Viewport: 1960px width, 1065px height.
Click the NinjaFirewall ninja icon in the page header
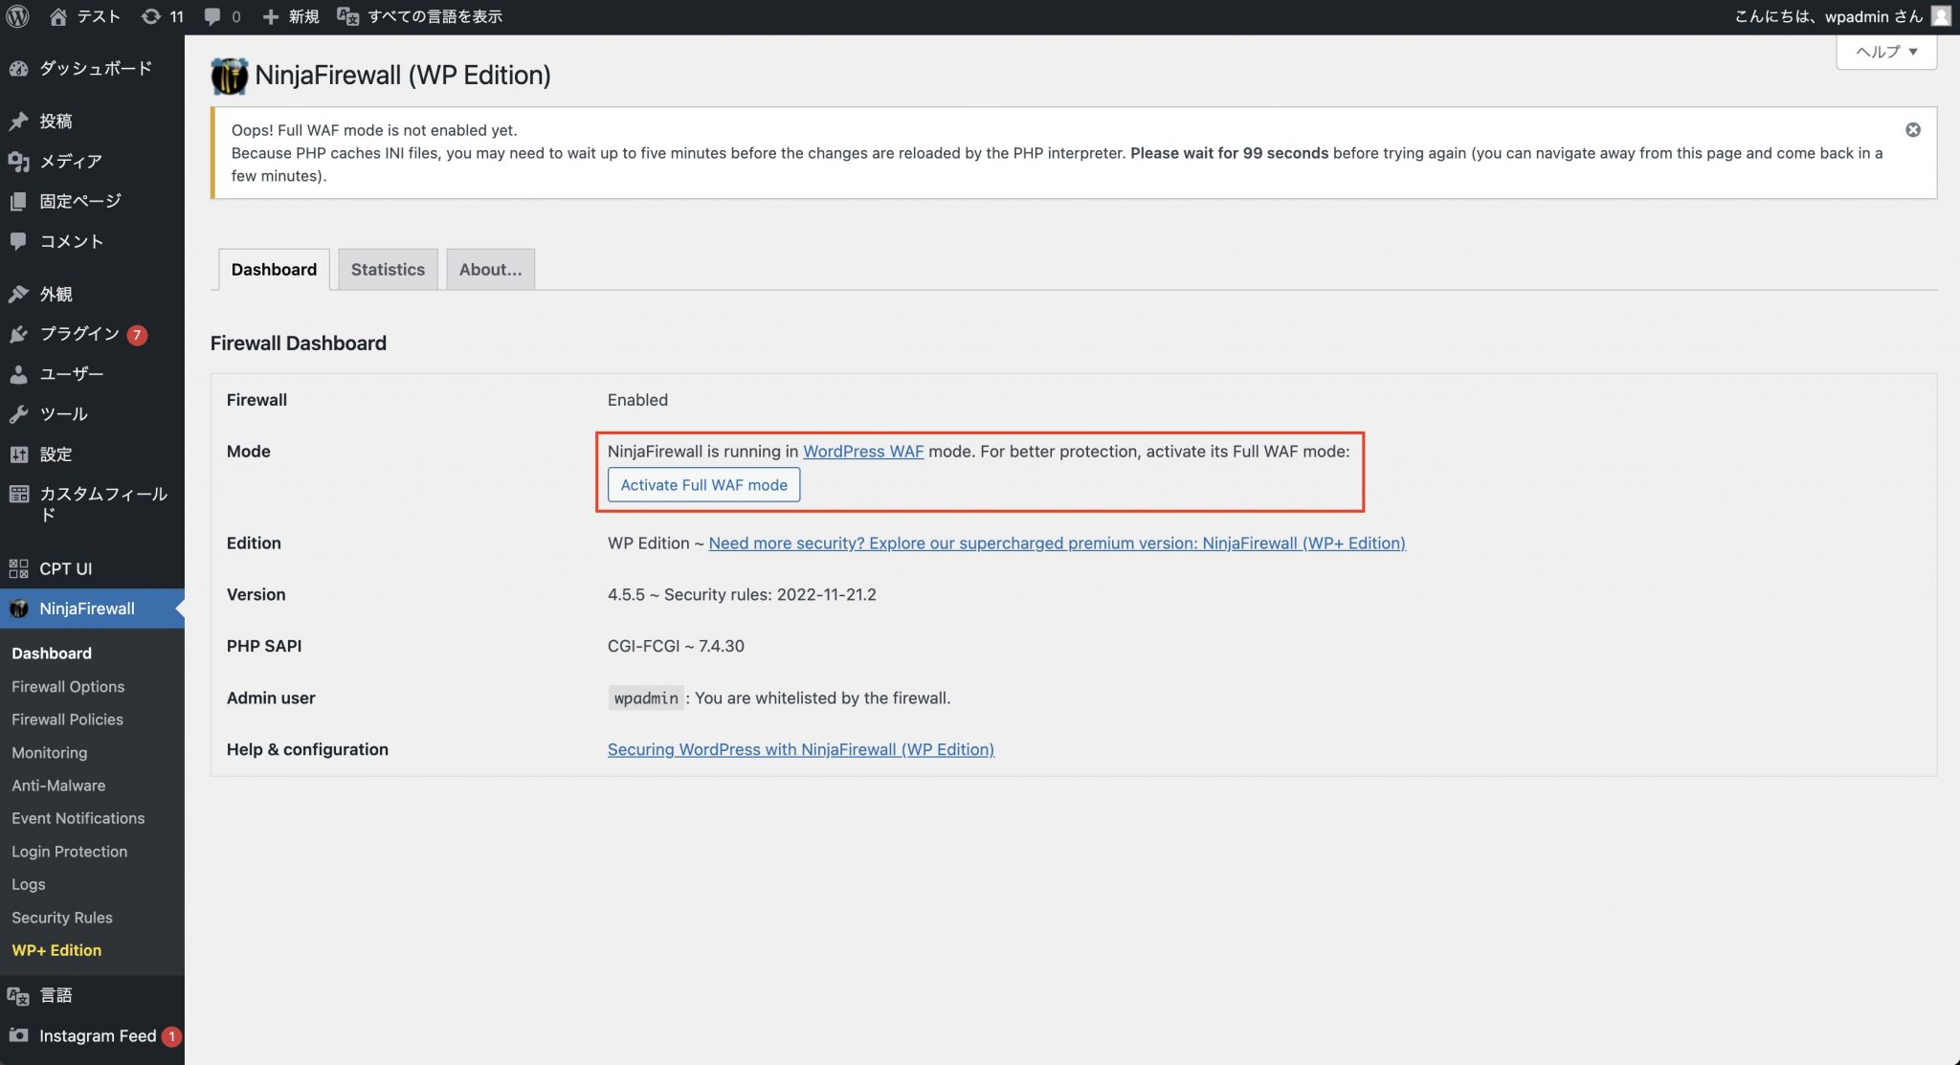coord(228,75)
